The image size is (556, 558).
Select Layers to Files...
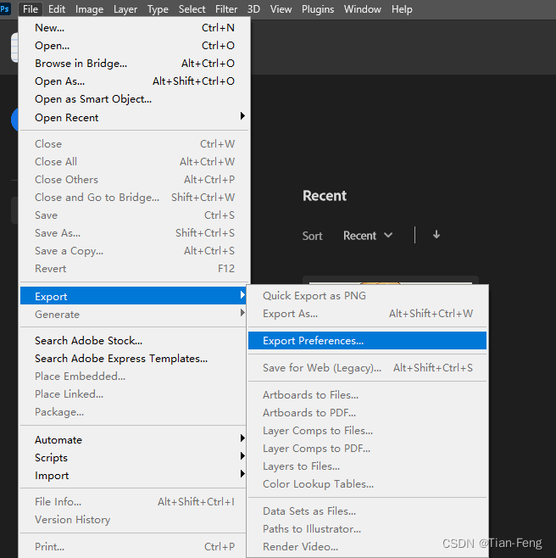(x=368, y=466)
